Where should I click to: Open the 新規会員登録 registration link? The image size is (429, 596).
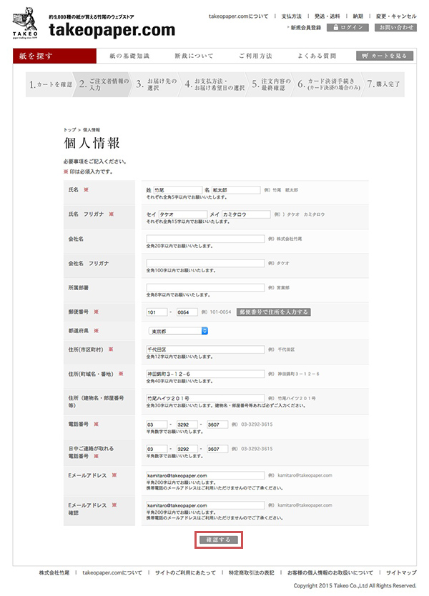click(303, 27)
